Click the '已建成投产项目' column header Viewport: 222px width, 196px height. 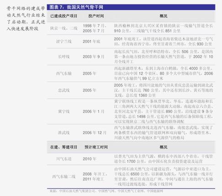coord(64,16)
